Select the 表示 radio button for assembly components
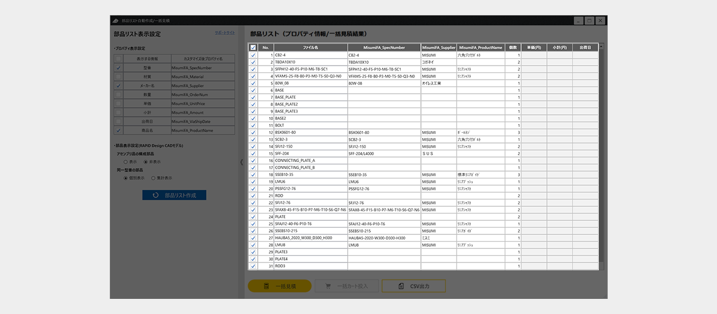Viewport: 717px width, 314px height. pos(125,161)
